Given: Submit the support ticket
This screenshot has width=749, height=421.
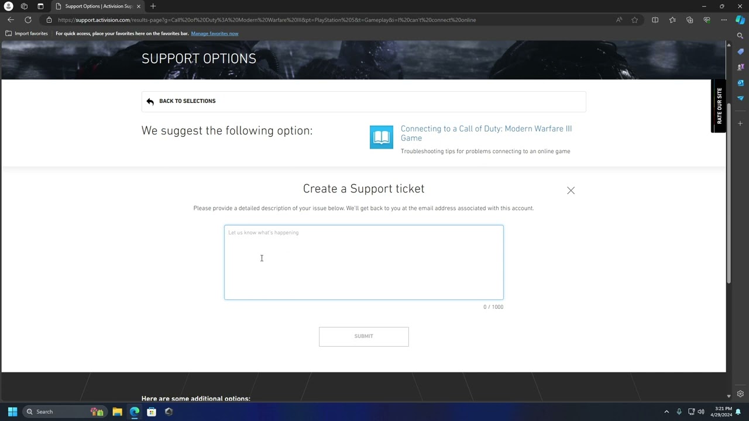Looking at the screenshot, I should tap(363, 336).
